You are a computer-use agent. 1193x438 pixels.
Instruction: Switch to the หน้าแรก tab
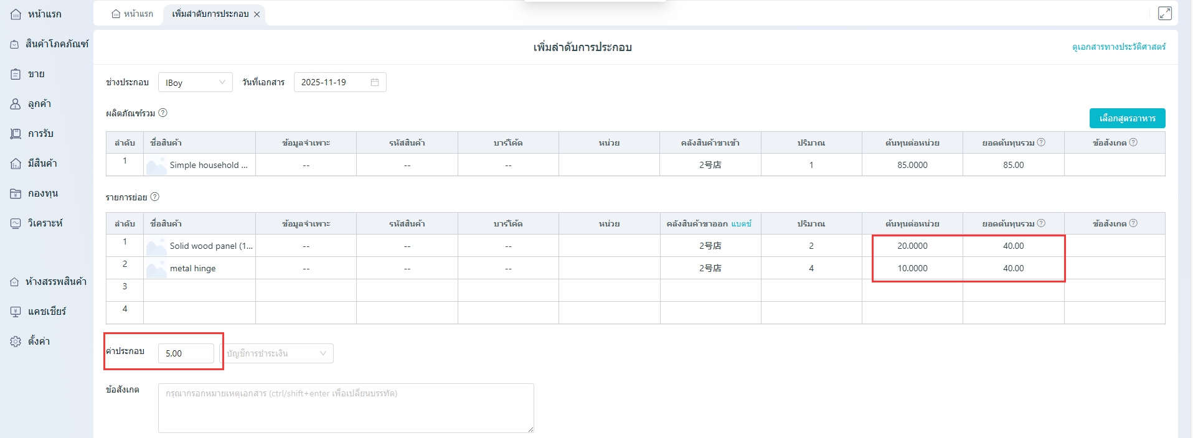pyautogui.click(x=132, y=14)
